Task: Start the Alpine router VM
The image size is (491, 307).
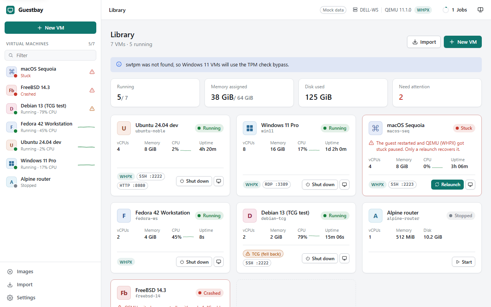Action: click(463, 262)
